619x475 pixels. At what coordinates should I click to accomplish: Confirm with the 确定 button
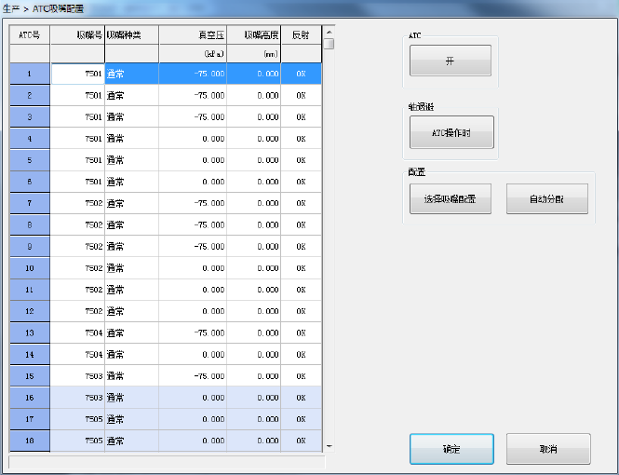click(x=451, y=449)
